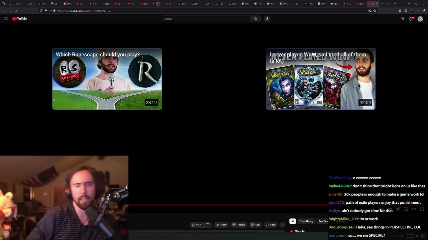The image size is (428, 240).
Task: Open Firefox View
Action: click(3, 4)
